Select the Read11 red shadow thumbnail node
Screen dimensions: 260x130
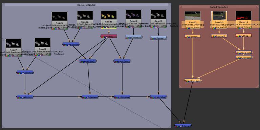click(244, 20)
